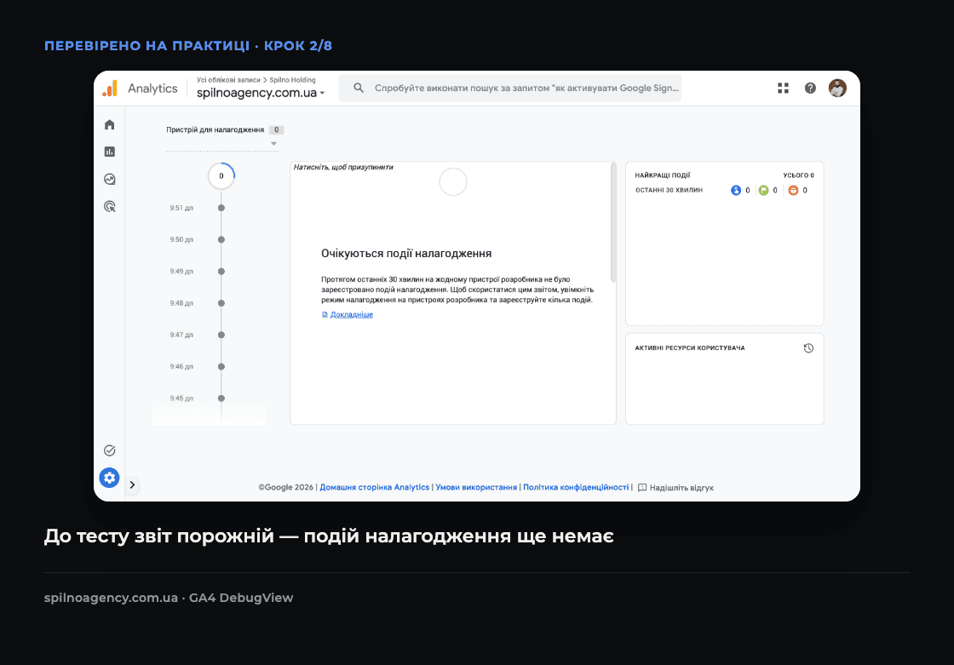
Task: Expand sidebar with the arrow chevron
Action: 132,484
